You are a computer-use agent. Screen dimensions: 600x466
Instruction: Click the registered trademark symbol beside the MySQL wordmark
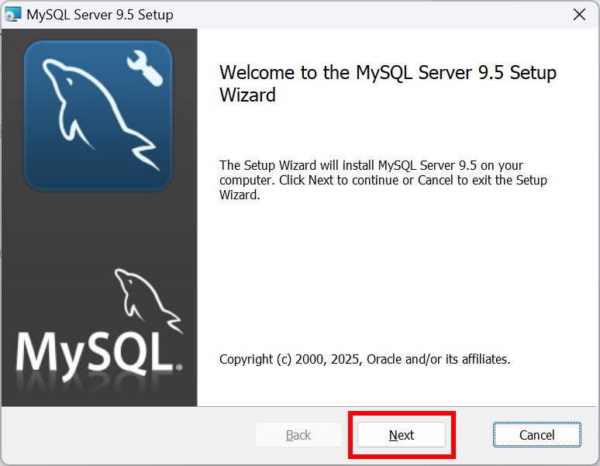pyautogui.click(x=179, y=368)
